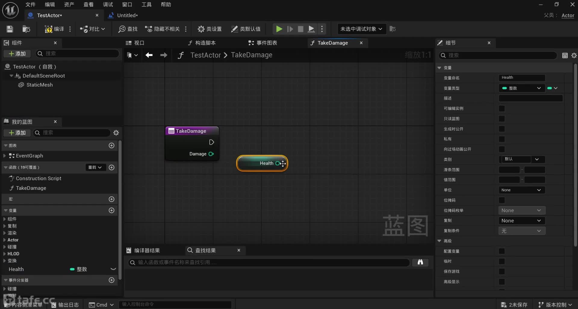Open the graph bookmarks dropdown icon
This screenshot has width=578, height=309.
132,55
